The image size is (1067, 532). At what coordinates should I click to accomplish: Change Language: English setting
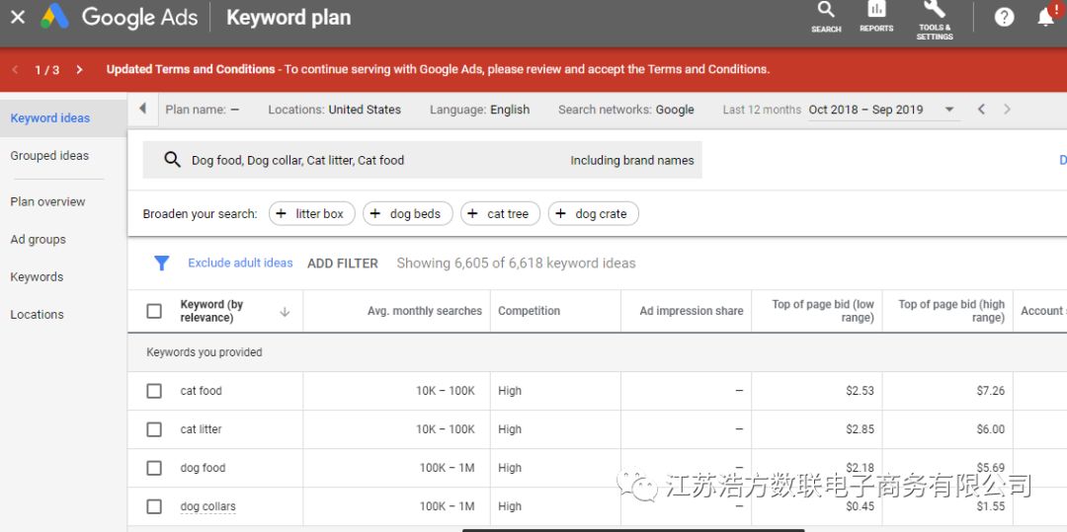[479, 110]
